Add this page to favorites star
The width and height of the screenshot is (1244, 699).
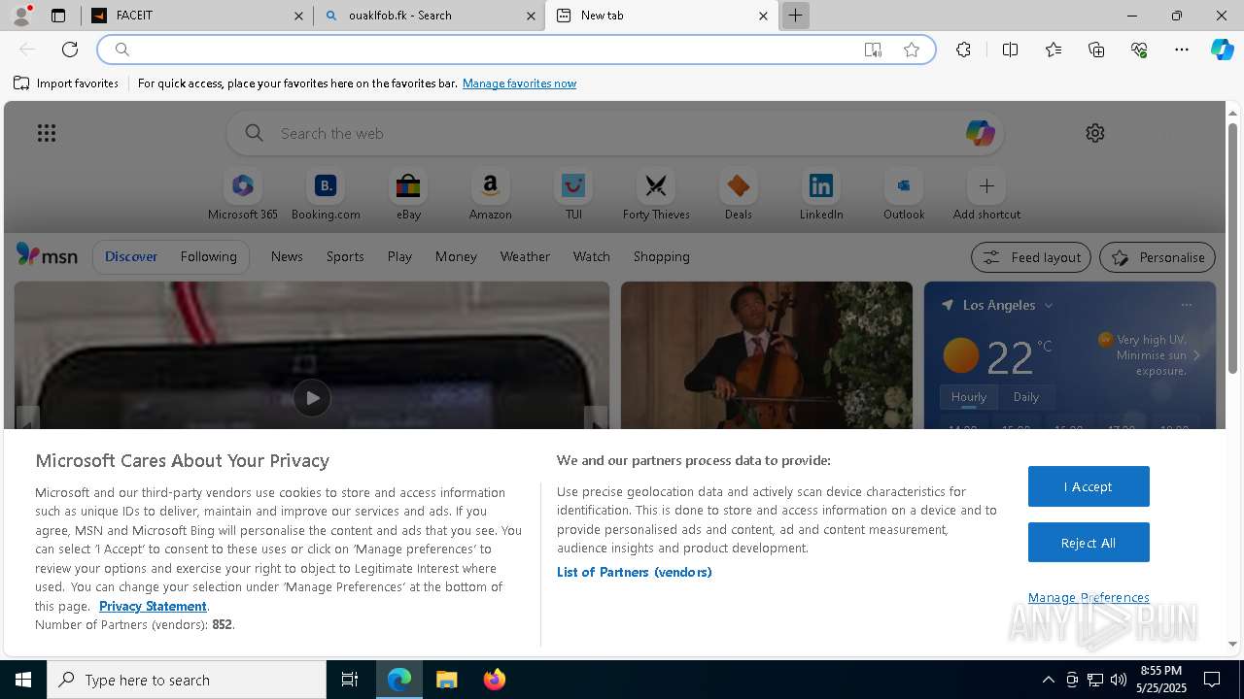pyautogui.click(x=912, y=50)
